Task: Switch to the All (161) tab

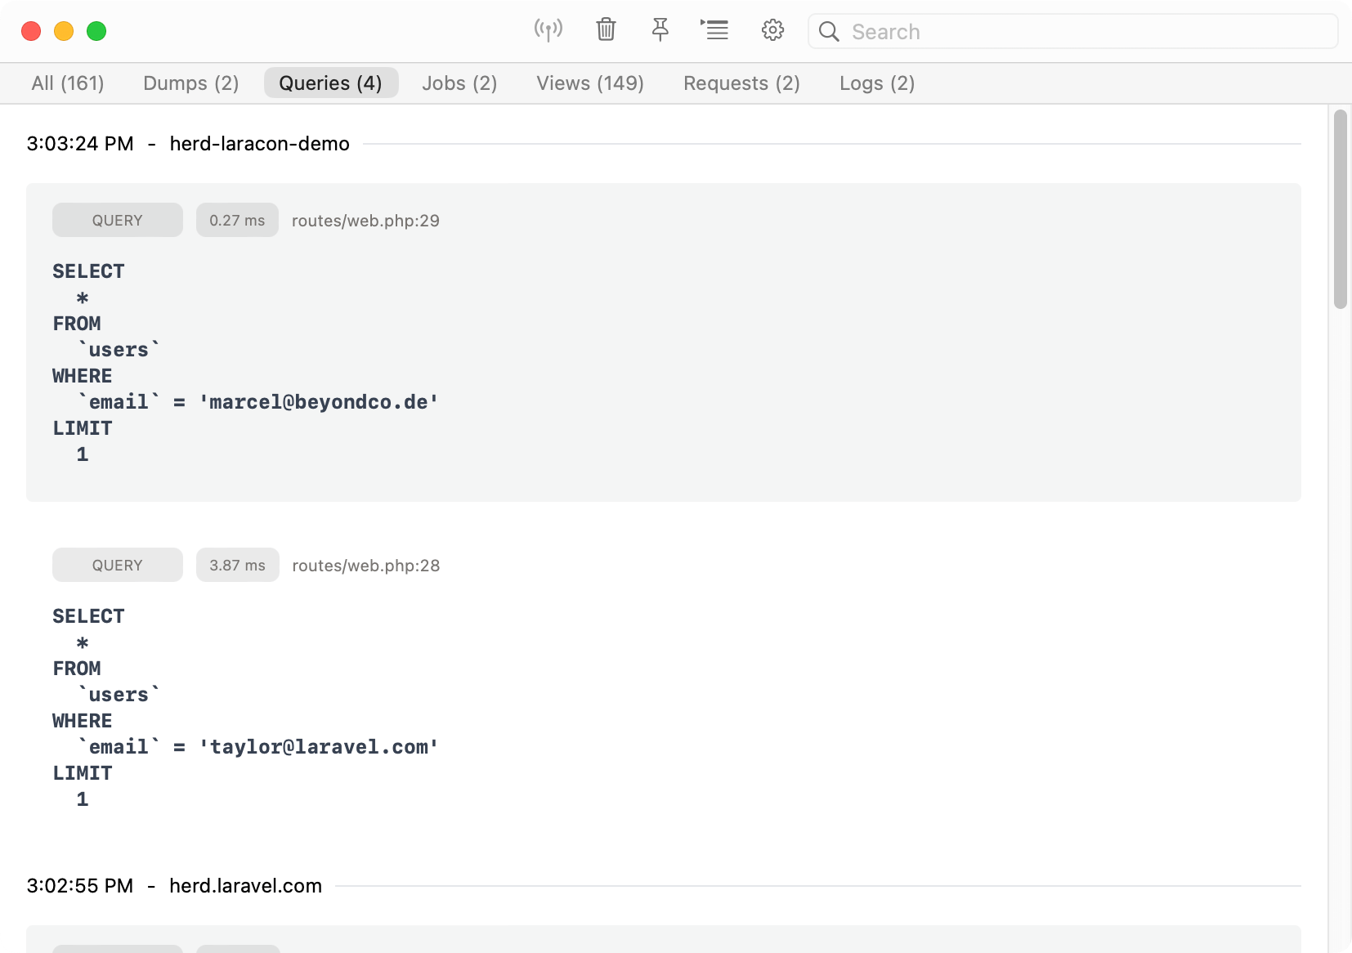Action: pos(68,83)
